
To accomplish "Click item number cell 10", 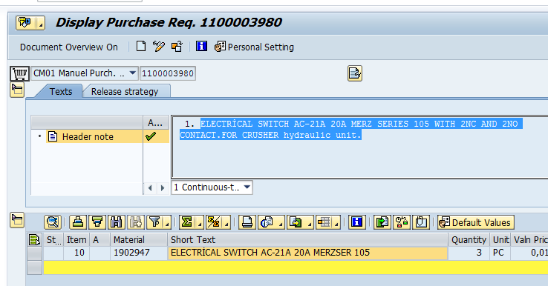I will (x=76, y=253).
